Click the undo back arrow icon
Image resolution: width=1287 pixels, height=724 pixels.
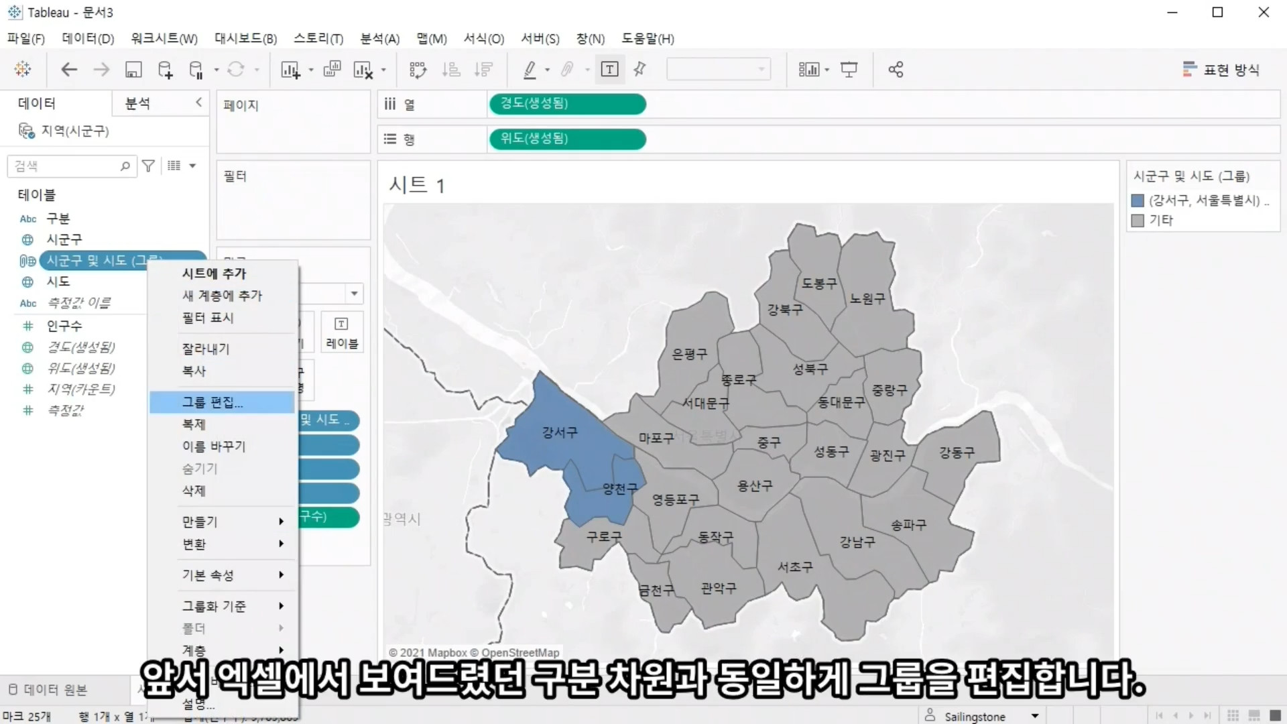pyautogui.click(x=69, y=70)
